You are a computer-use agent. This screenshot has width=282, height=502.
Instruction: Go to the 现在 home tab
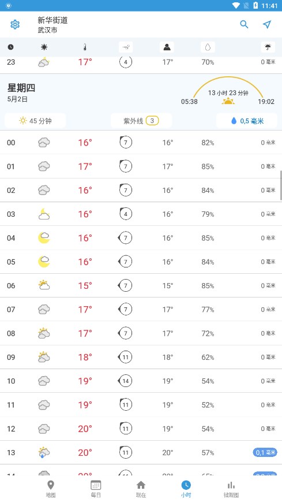pos(141,489)
